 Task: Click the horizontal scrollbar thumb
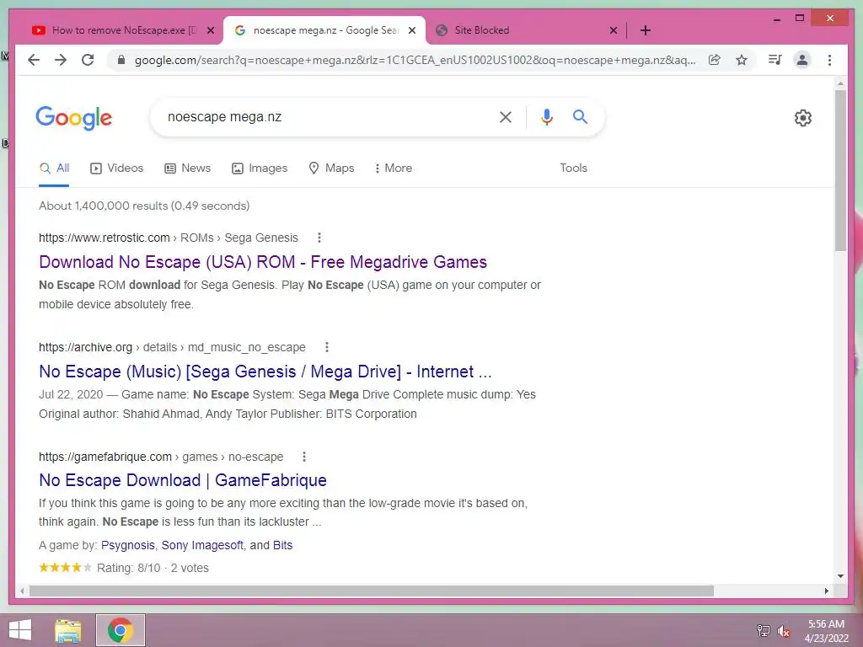(372, 591)
